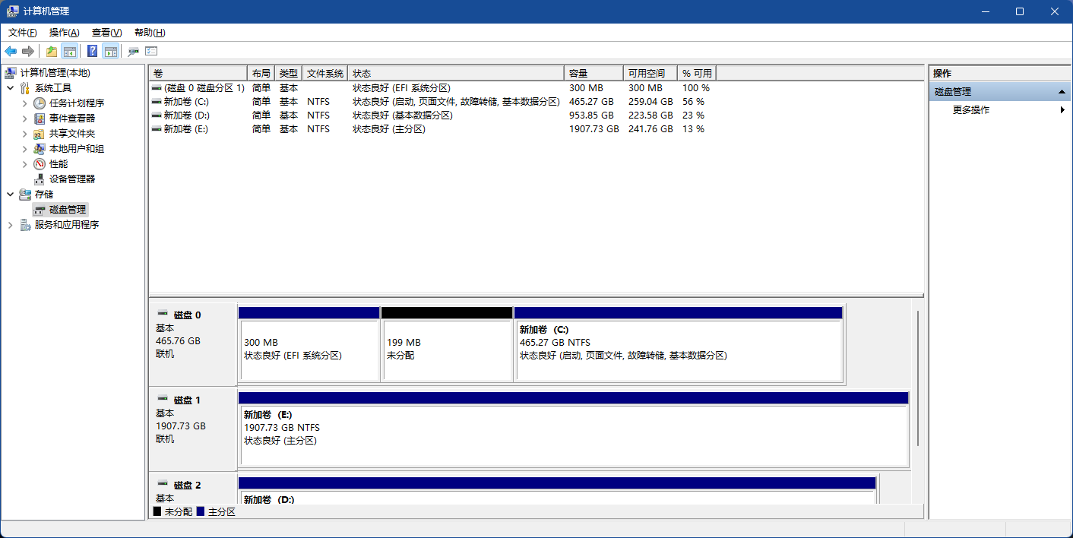1073x538 pixels.
Task: Click the 事件查看器 icon
Action: [x=40, y=119]
